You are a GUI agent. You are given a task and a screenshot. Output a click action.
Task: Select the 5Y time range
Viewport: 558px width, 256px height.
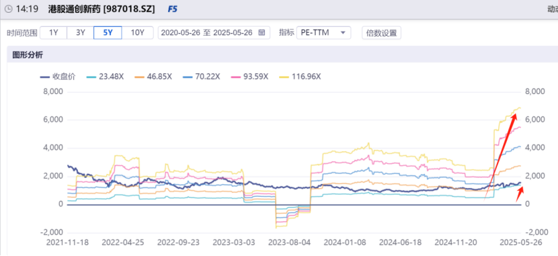[108, 33]
